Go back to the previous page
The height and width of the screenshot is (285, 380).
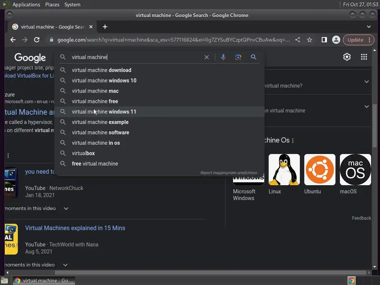click(13, 40)
